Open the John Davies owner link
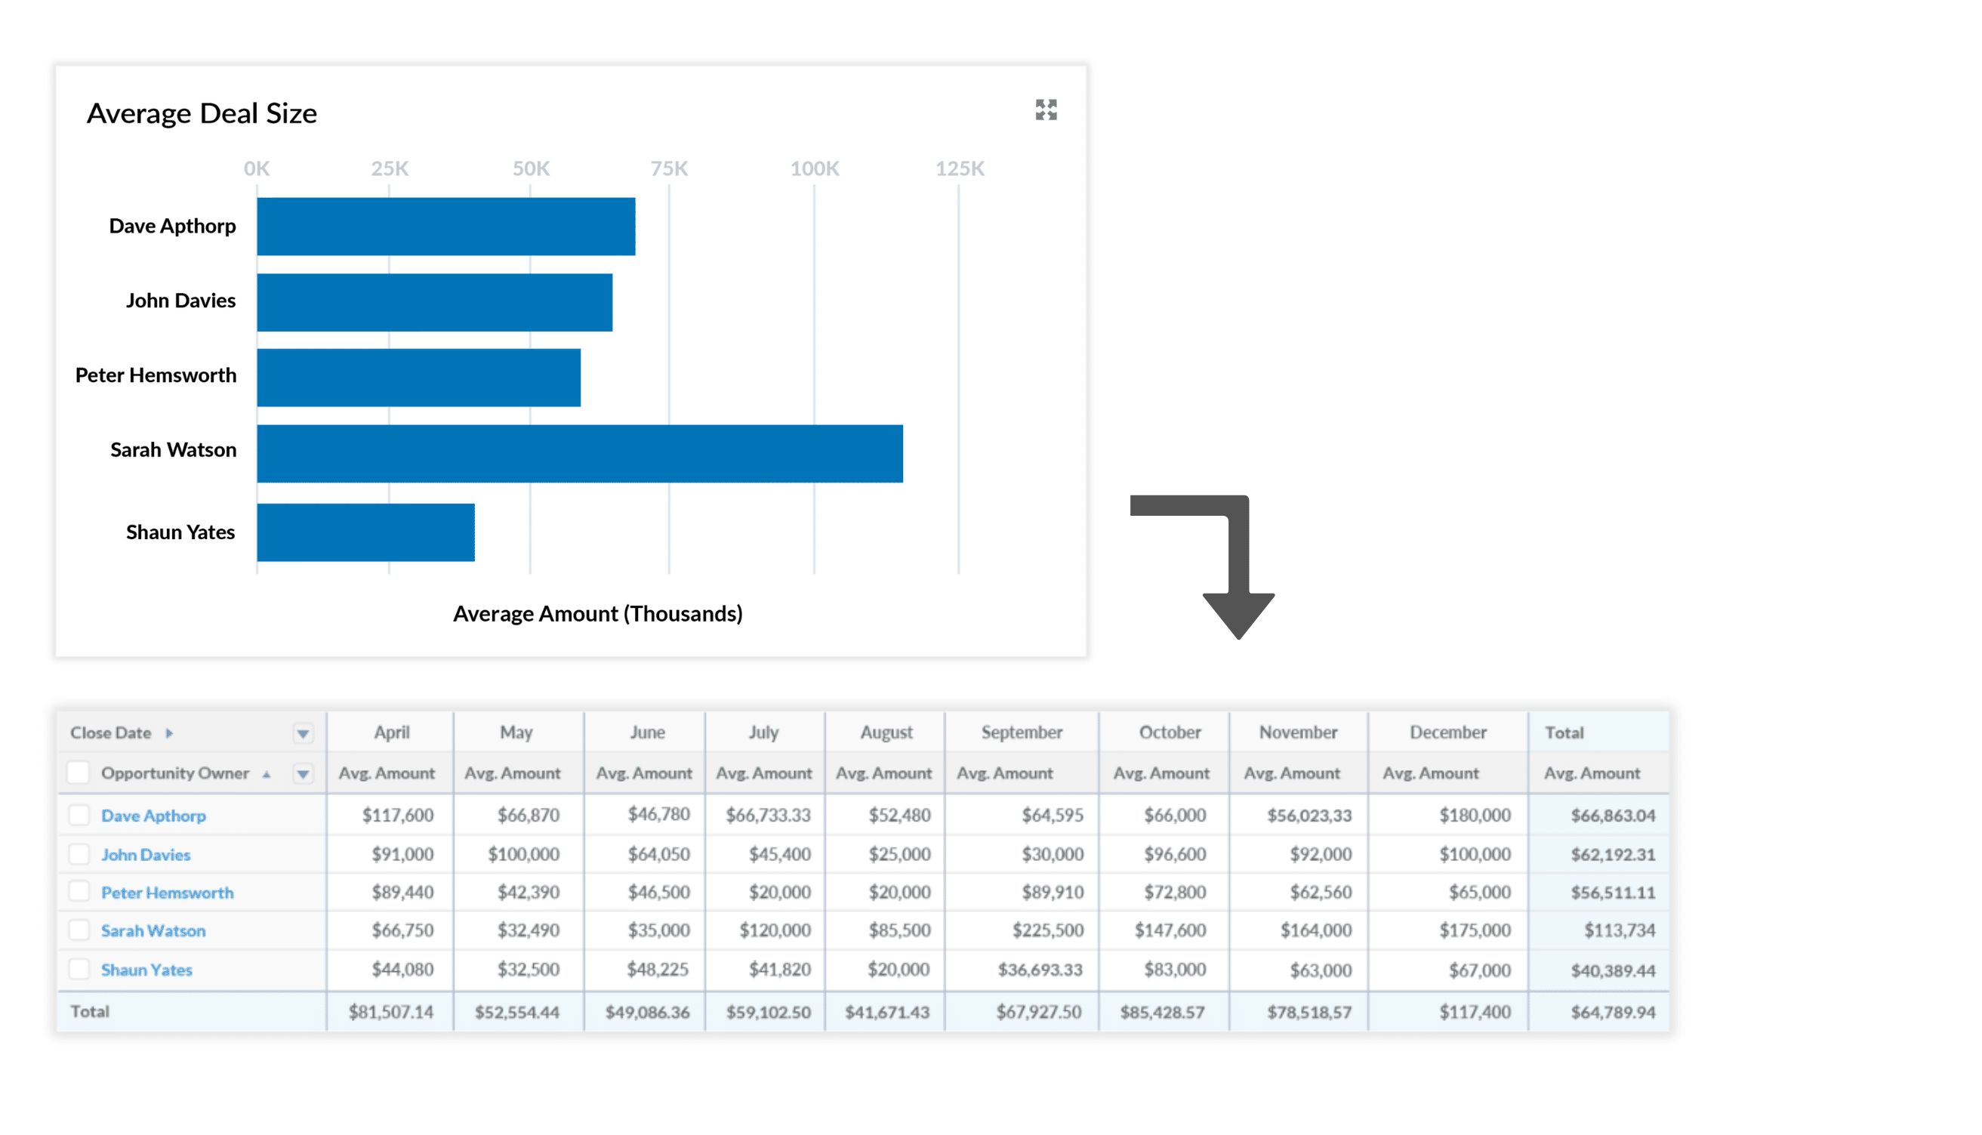Viewport: 1982px width, 1135px height. point(146,854)
